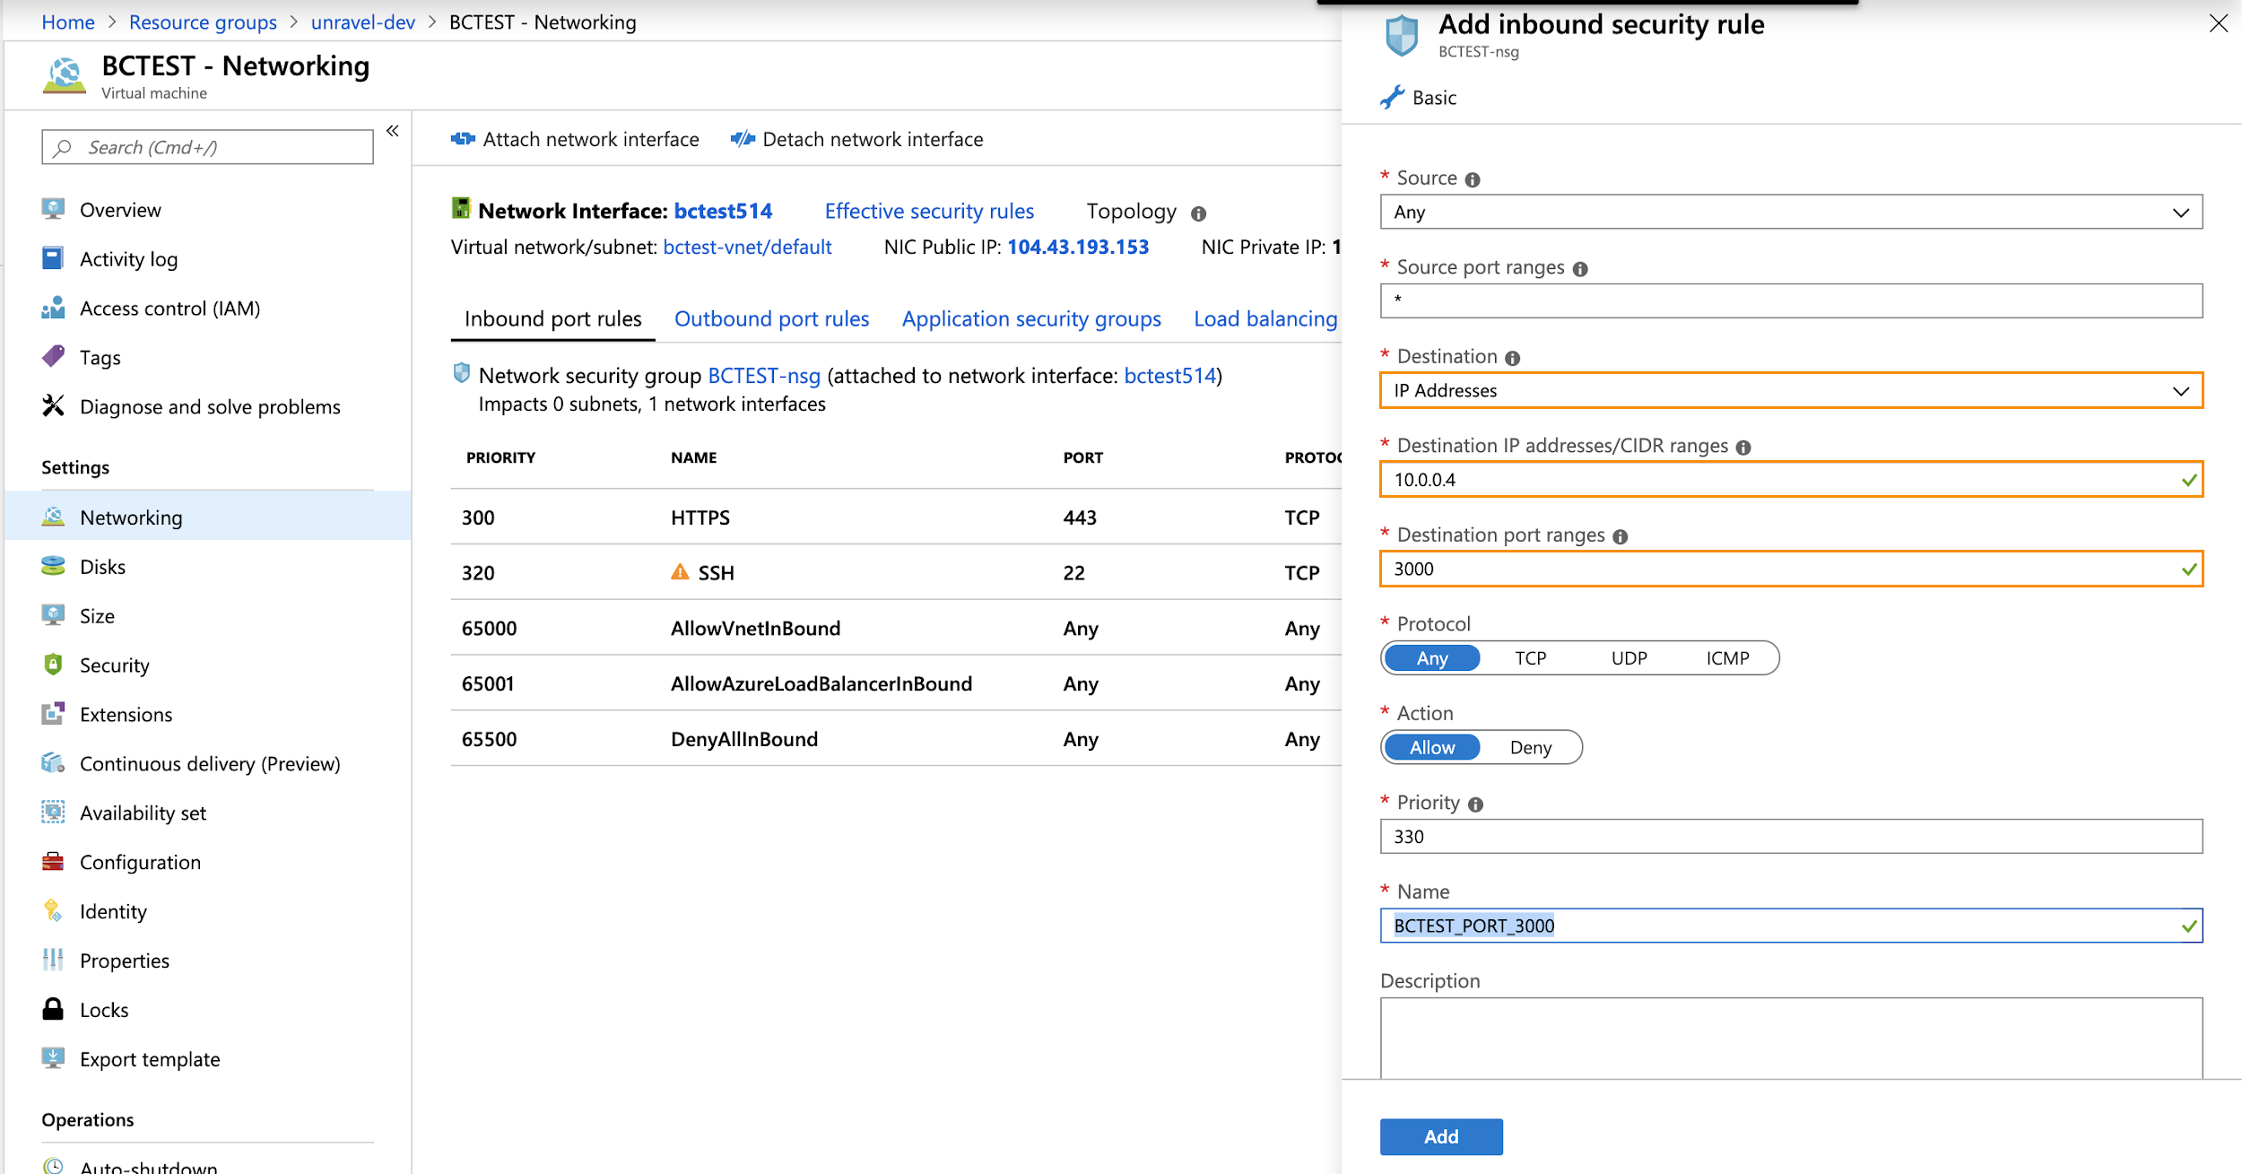Click the Name field BCTEST_PORT_3000
Viewport: 2242px width, 1174px height.
(x=1791, y=926)
